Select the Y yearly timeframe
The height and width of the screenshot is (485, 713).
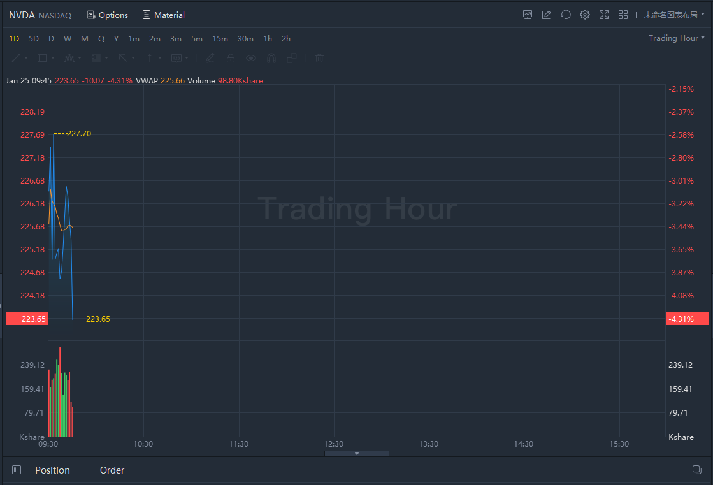tap(117, 39)
